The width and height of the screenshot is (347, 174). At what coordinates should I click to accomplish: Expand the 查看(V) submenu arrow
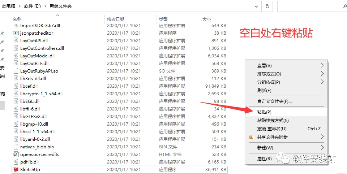coord(322,65)
